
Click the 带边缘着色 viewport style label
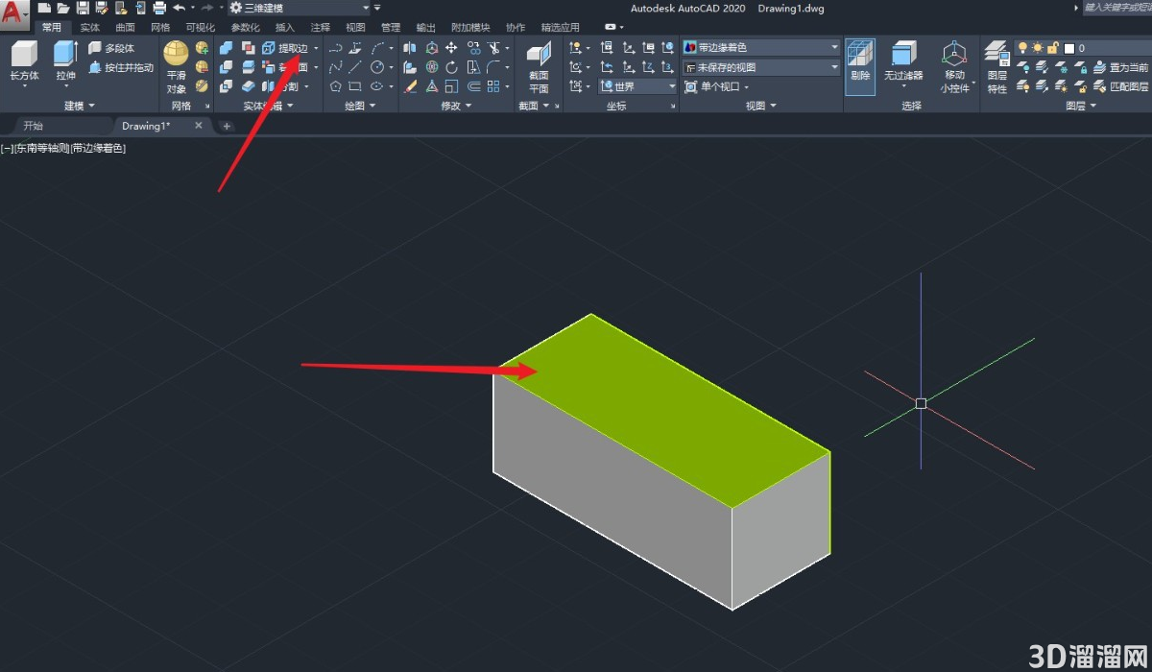[x=98, y=149]
